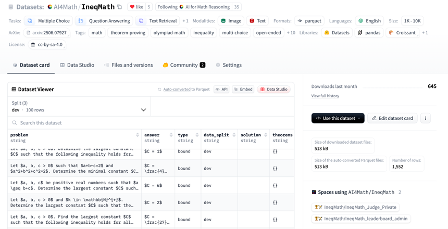Click the search magnifier icon

14,123
